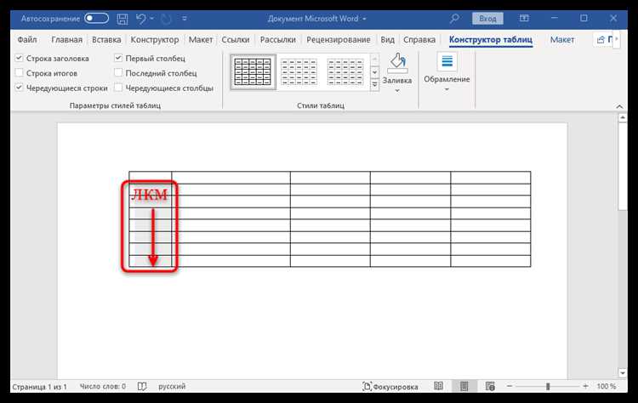Open the Рецензирование tab
The image size is (638, 403).
pos(338,39)
